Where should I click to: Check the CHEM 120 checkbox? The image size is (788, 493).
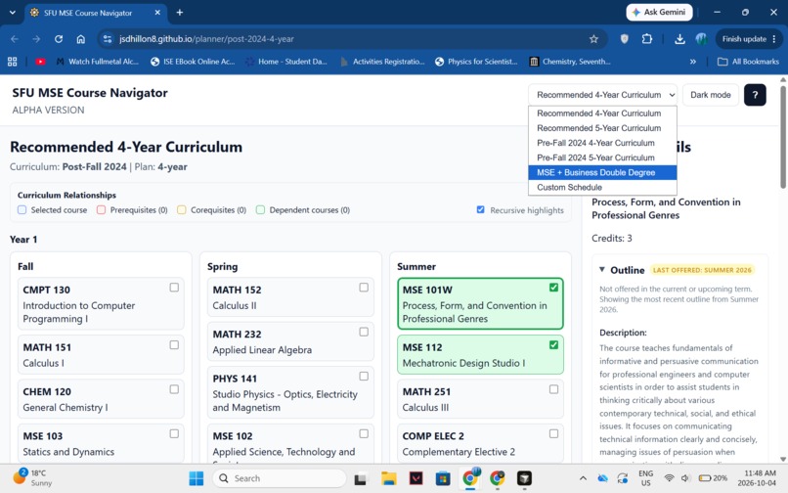pyautogui.click(x=174, y=389)
